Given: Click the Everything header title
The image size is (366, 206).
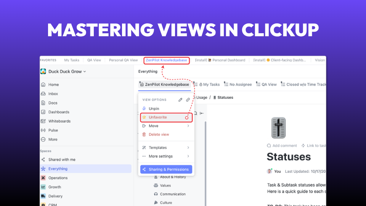Looking at the screenshot, I should 148,71.
